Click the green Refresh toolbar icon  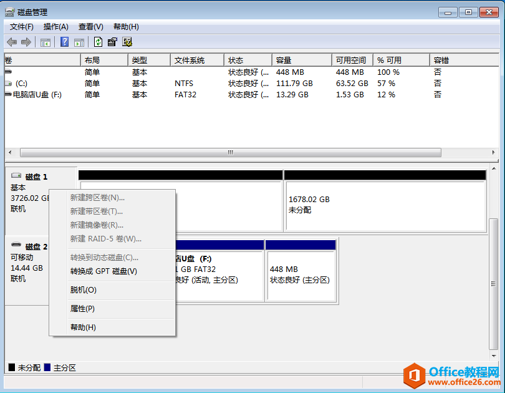98,42
